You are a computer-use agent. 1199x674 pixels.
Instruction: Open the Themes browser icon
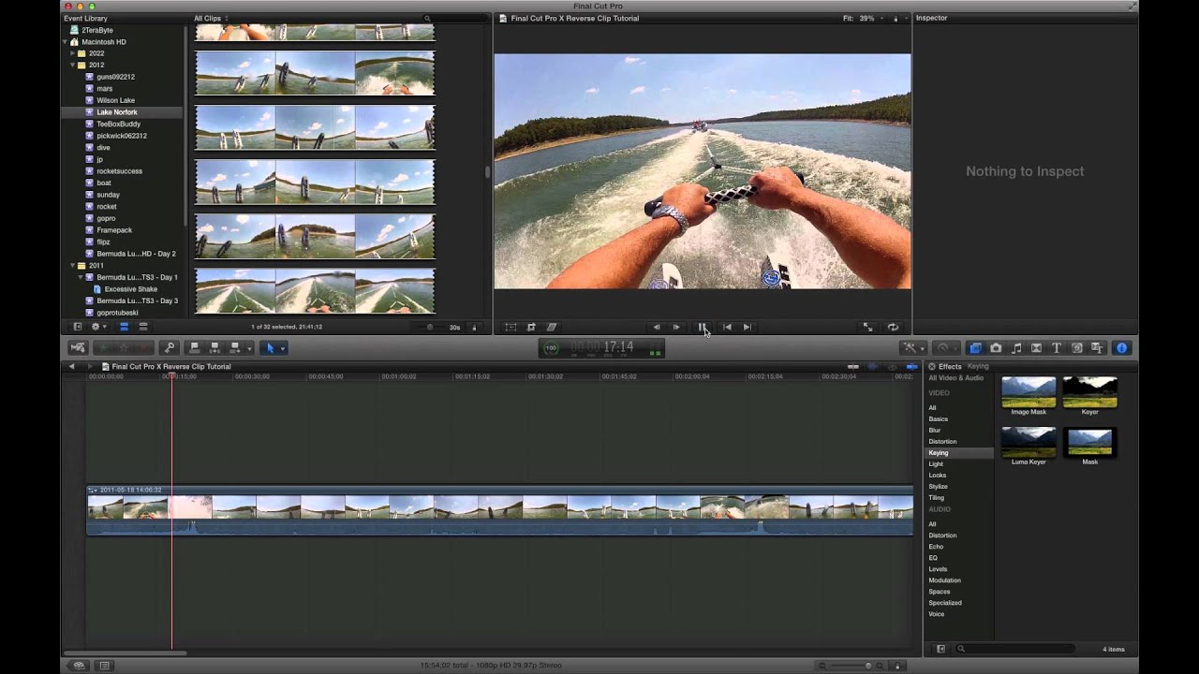coord(1097,348)
